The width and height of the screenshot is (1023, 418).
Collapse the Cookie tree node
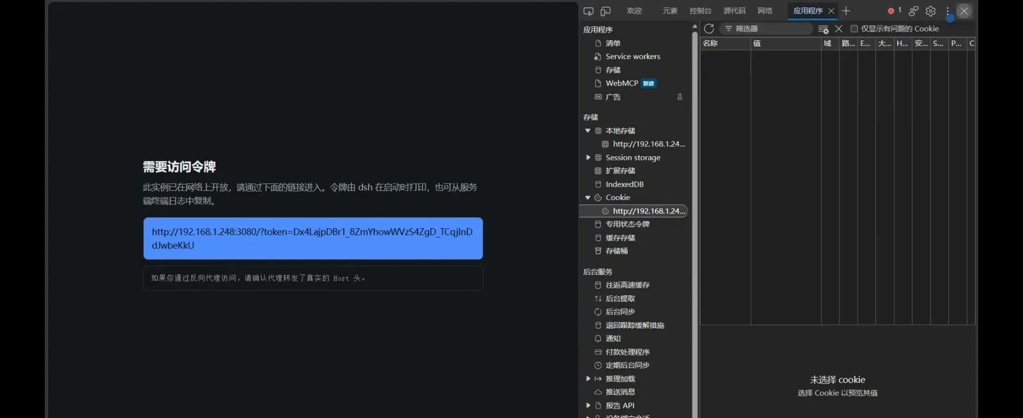tap(588, 197)
